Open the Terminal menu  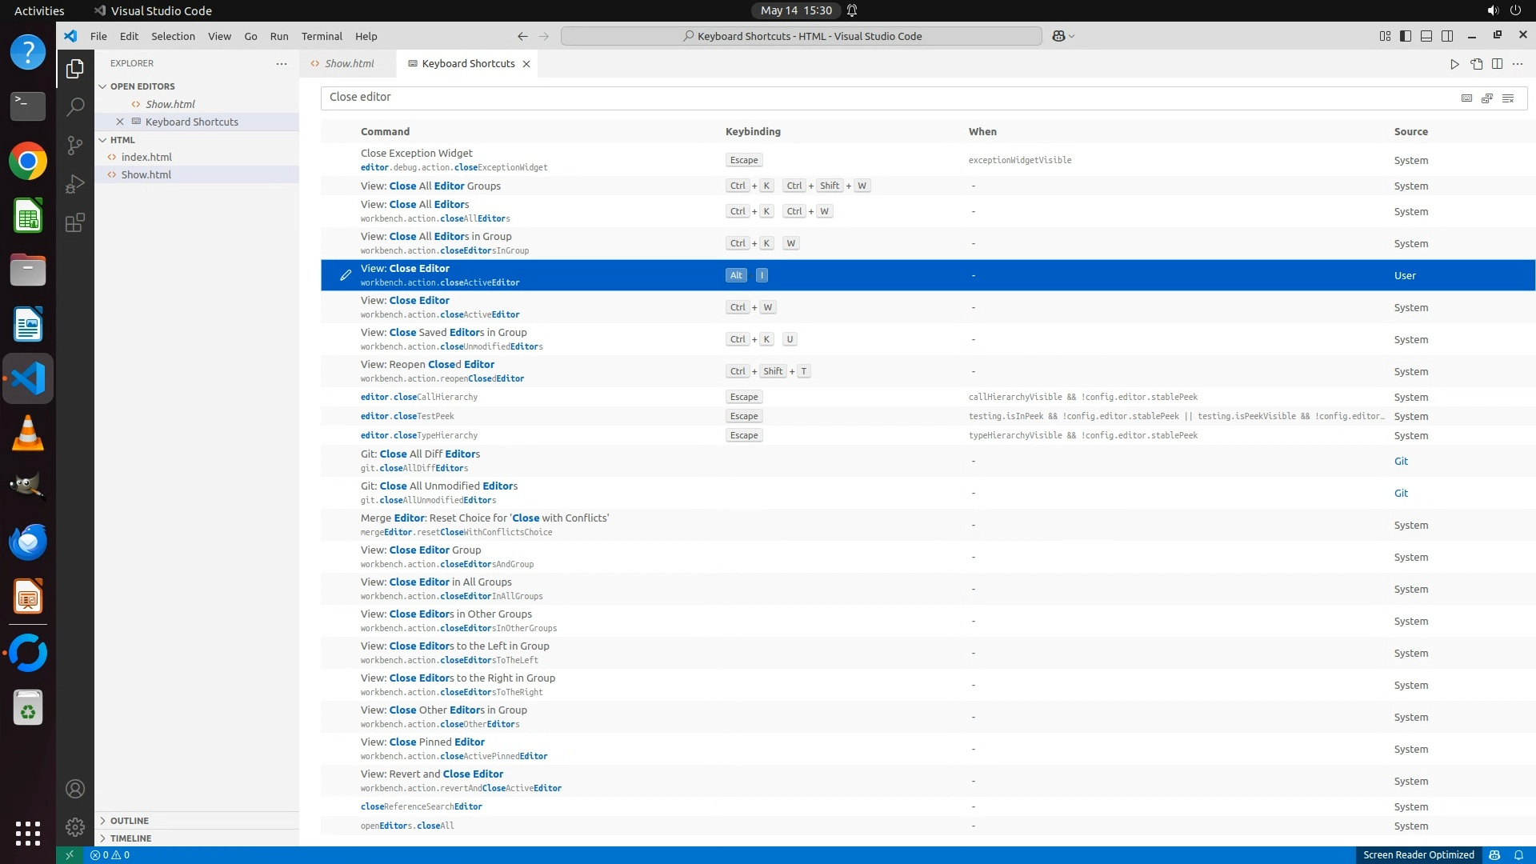coord(322,36)
